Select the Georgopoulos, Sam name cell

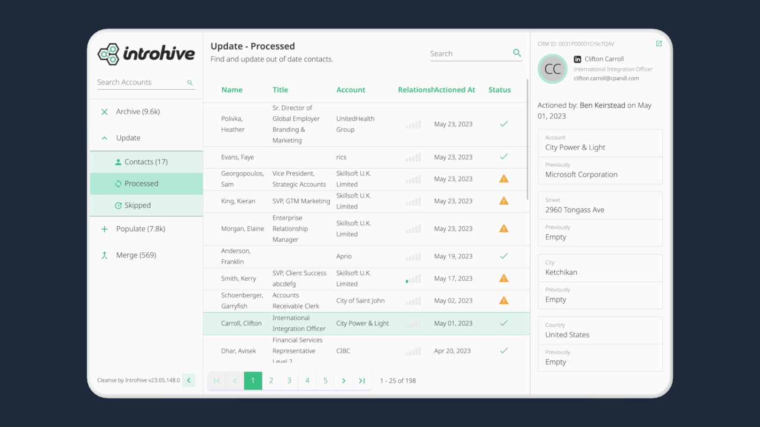(243, 179)
